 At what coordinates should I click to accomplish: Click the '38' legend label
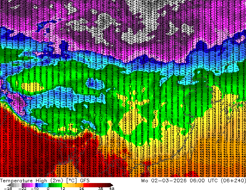100,188
